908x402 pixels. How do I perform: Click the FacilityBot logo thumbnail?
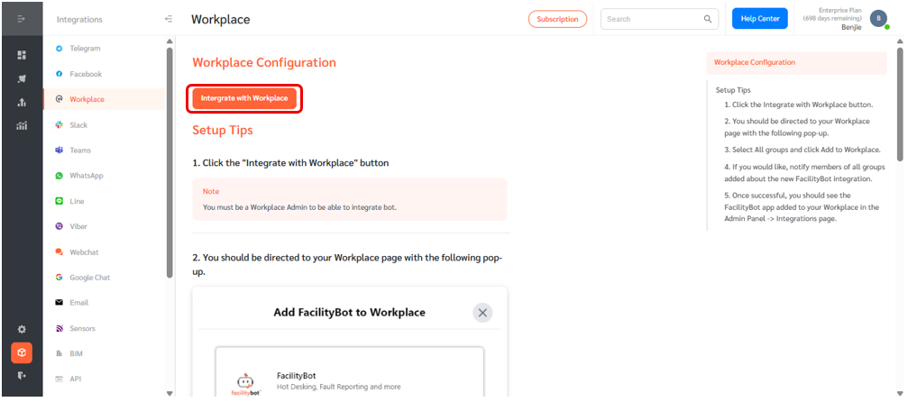pos(245,383)
